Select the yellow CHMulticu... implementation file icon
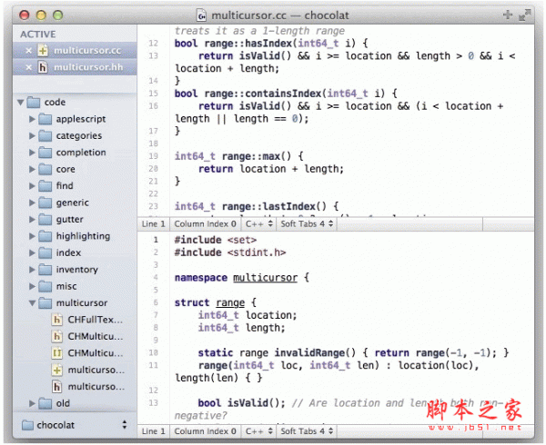 (57, 353)
